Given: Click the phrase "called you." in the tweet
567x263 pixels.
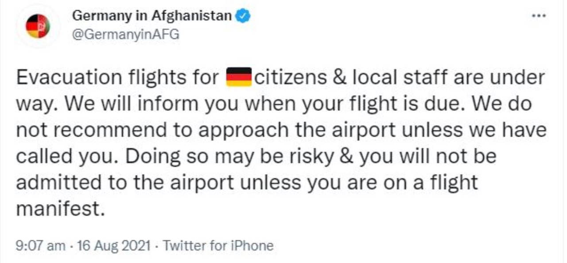Looking at the screenshot, I should pos(66,156).
